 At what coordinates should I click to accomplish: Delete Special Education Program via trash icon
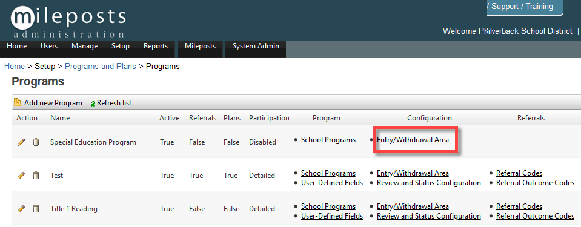(36, 142)
